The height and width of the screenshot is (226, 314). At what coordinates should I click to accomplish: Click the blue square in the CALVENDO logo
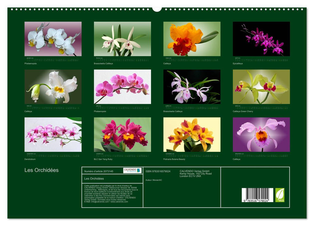[x=138, y=170]
